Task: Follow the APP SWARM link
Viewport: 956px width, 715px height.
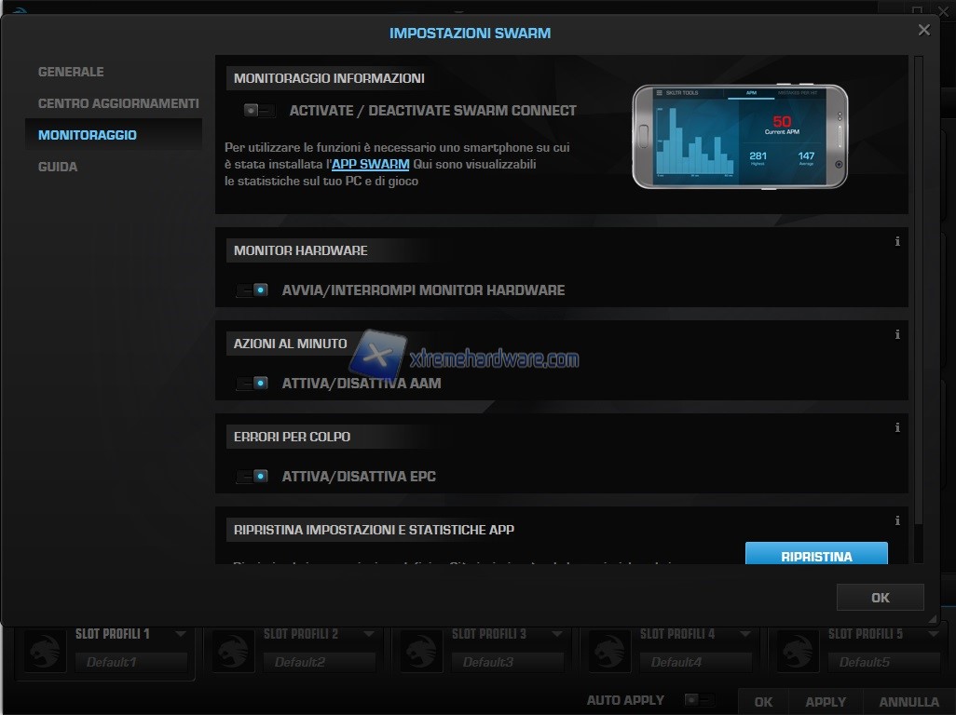Action: pos(371,164)
